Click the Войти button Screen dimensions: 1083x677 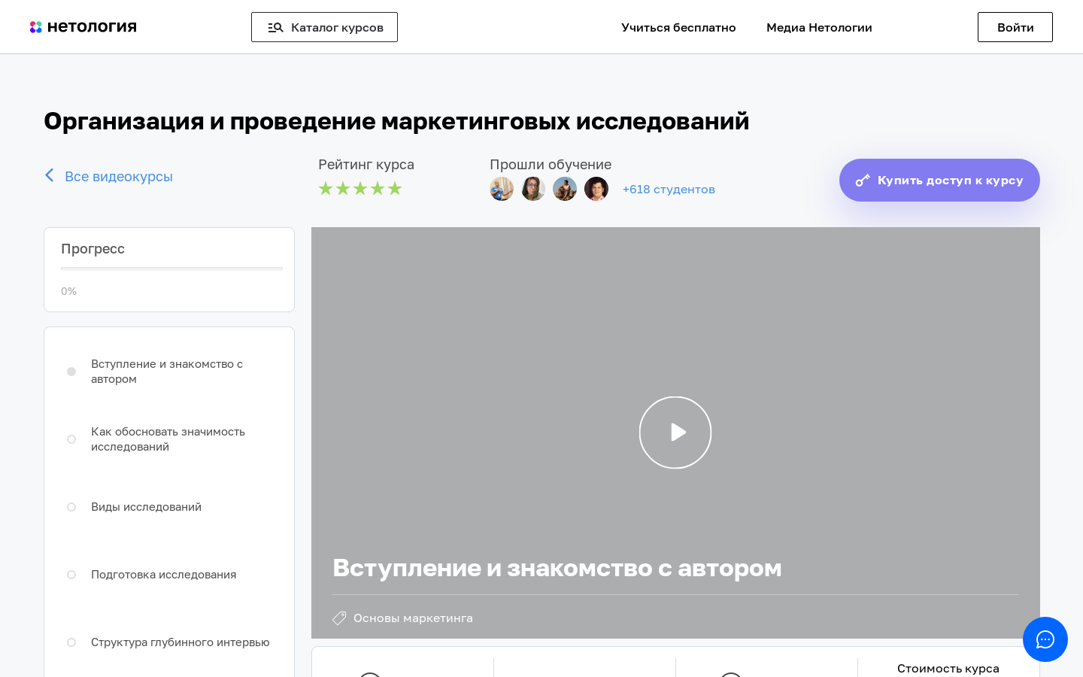(x=1015, y=27)
